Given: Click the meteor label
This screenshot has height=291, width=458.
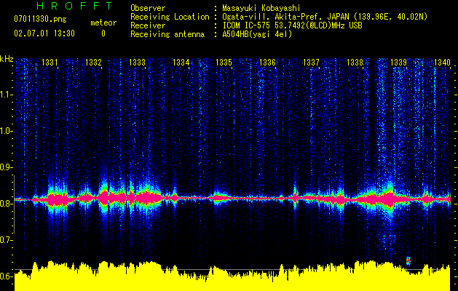Looking at the screenshot, I should (103, 23).
